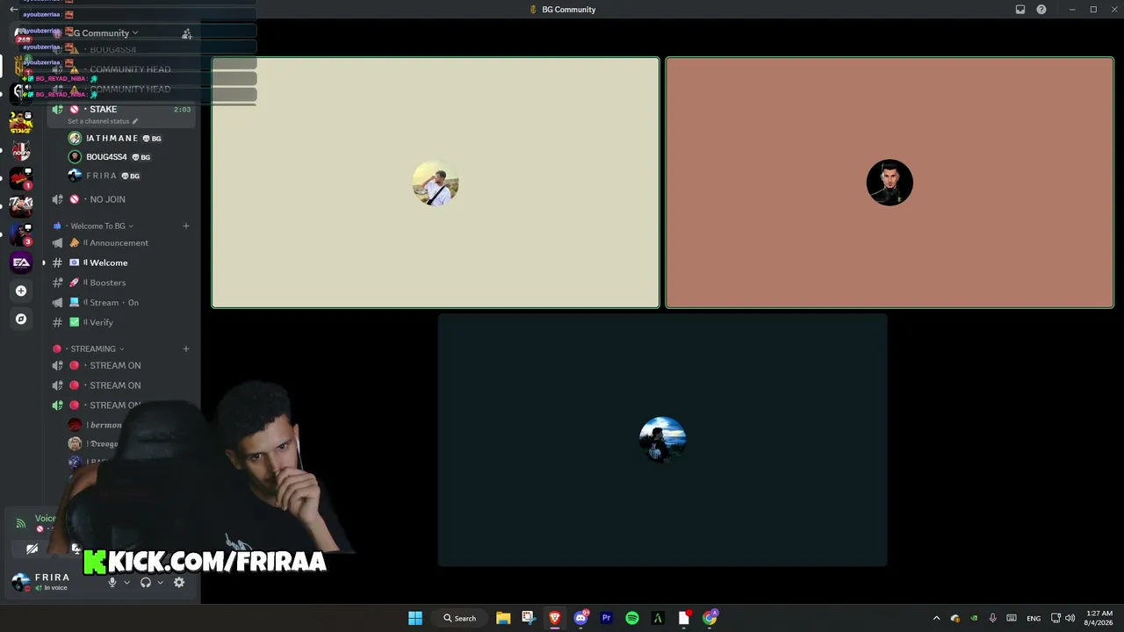Open Discord help icon
The image size is (1124, 632).
pos(1041,10)
